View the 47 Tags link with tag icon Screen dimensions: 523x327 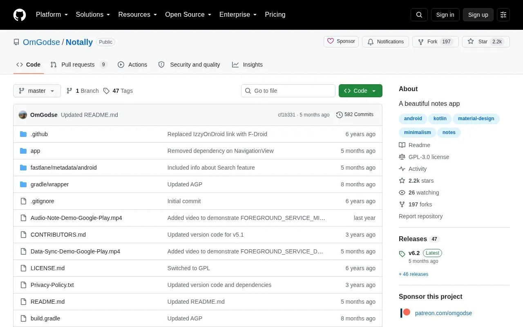(x=118, y=91)
